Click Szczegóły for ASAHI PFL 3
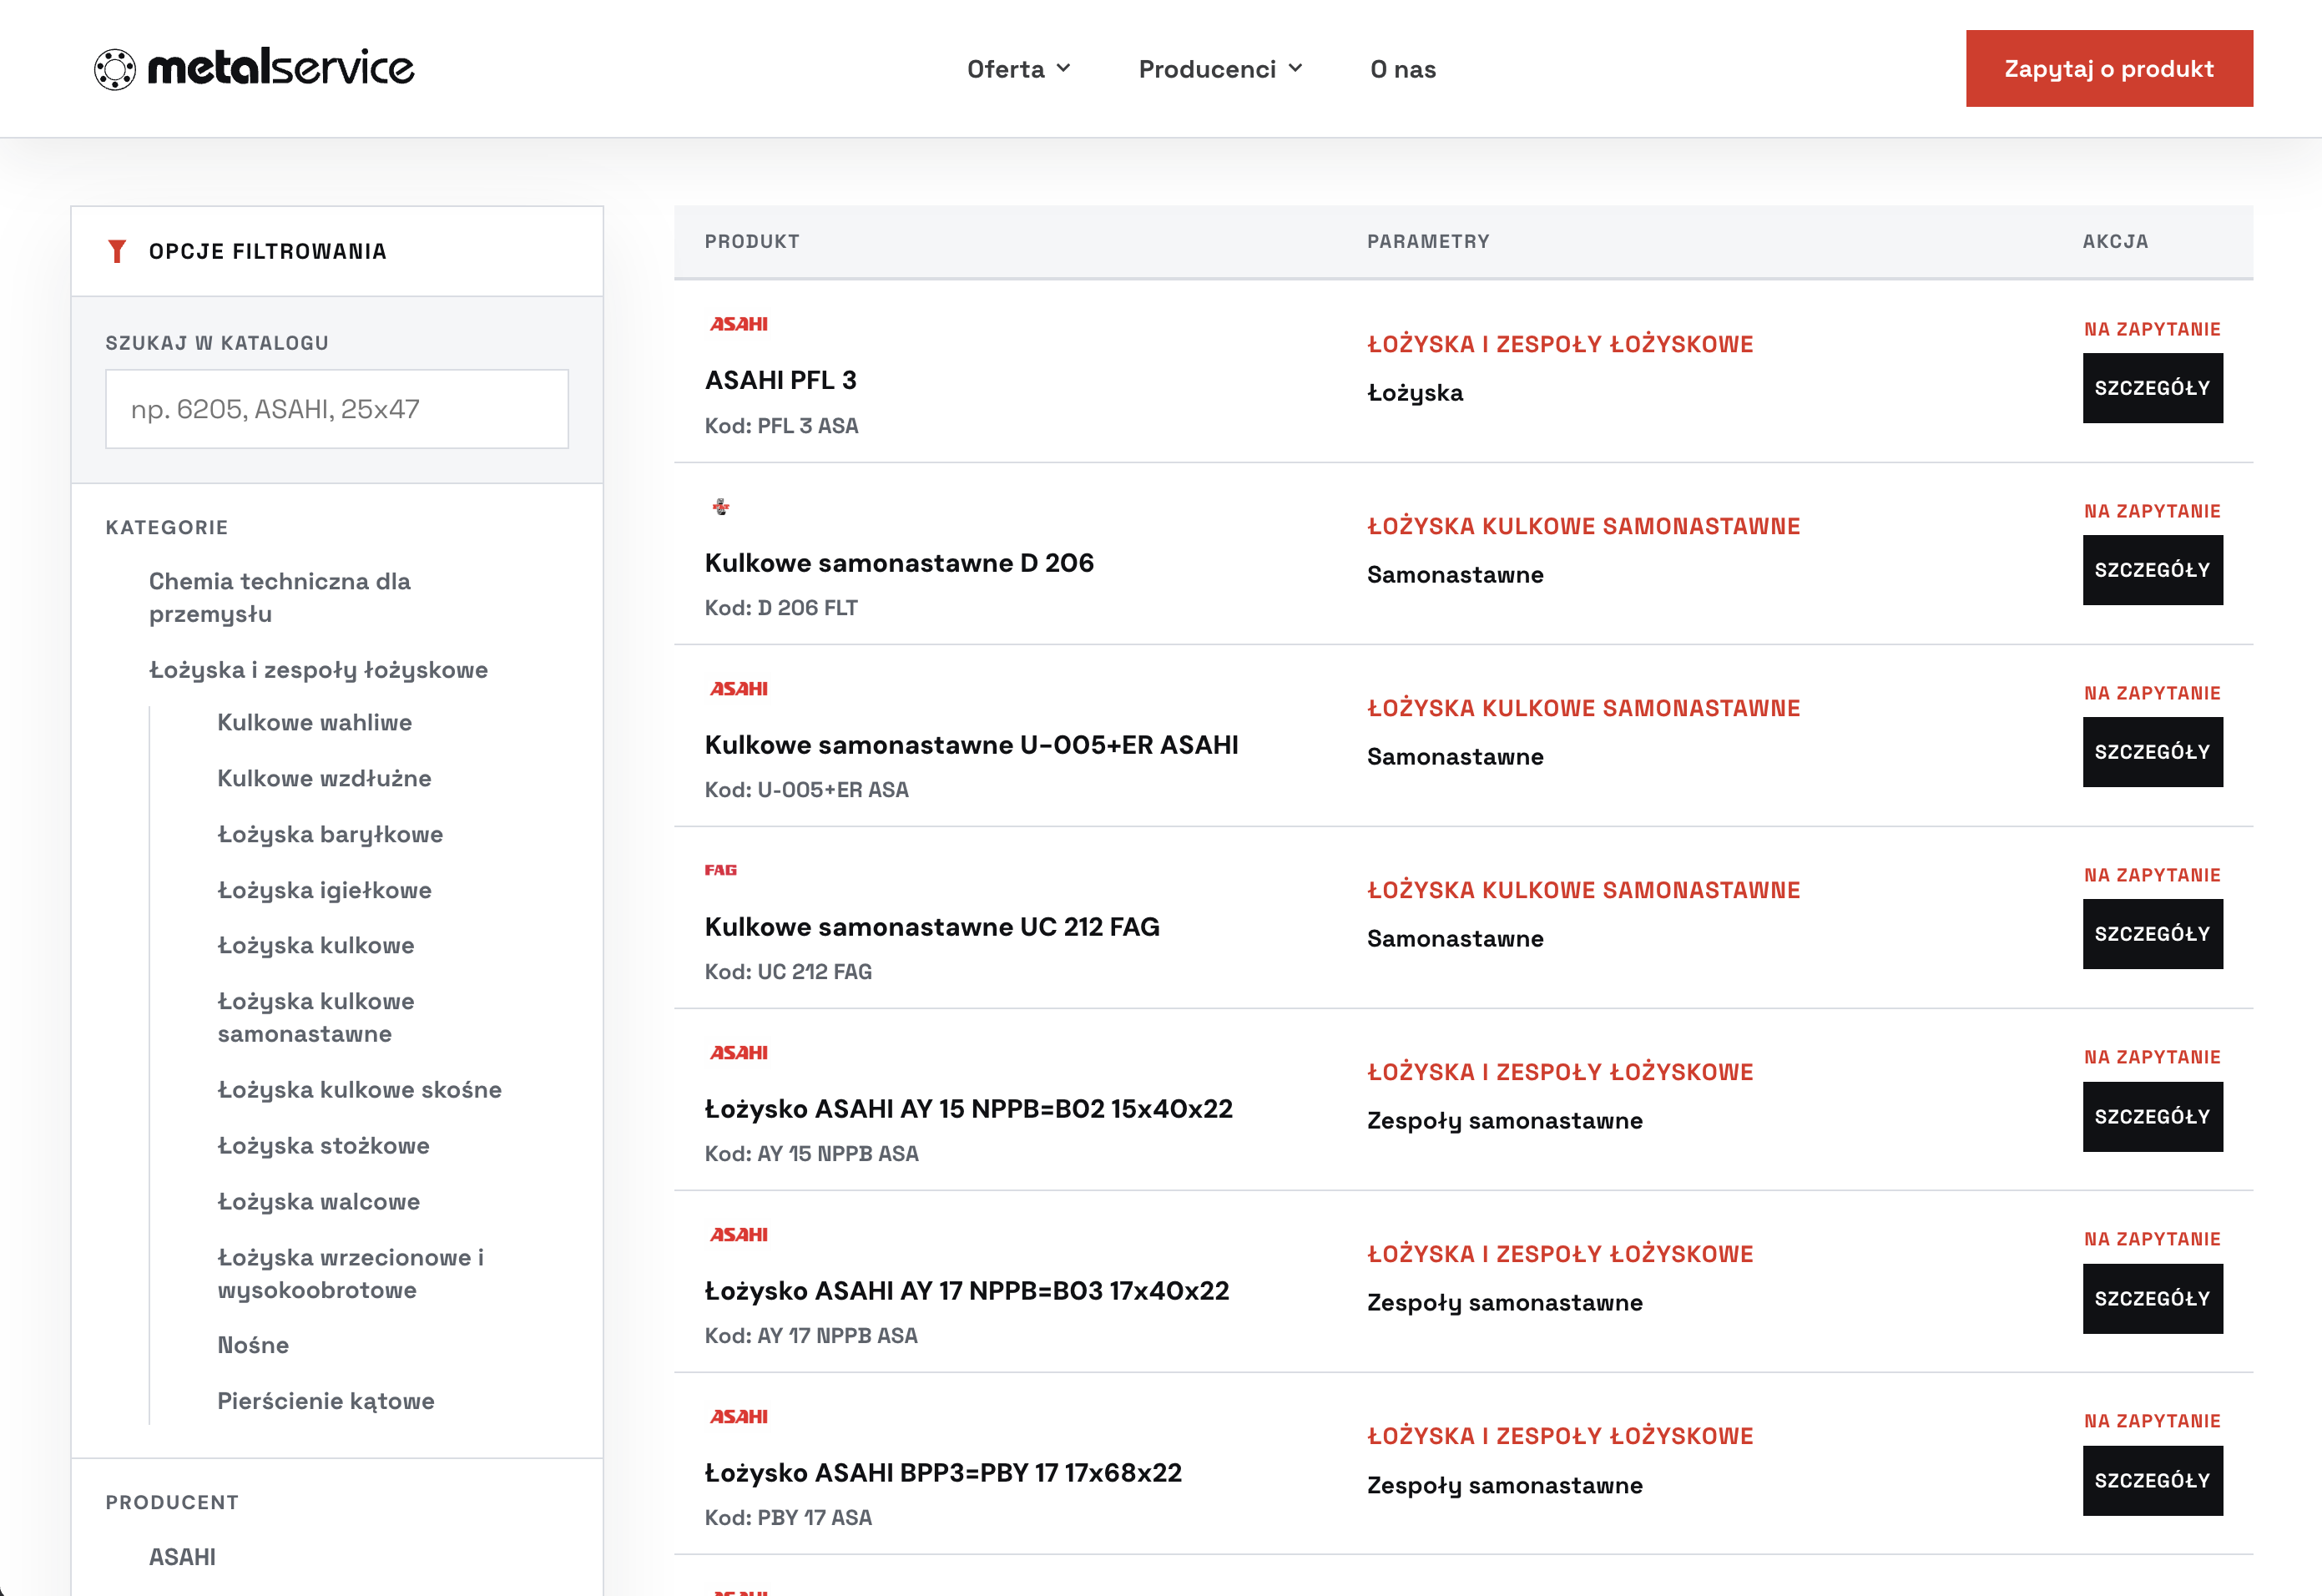 pyautogui.click(x=2152, y=388)
